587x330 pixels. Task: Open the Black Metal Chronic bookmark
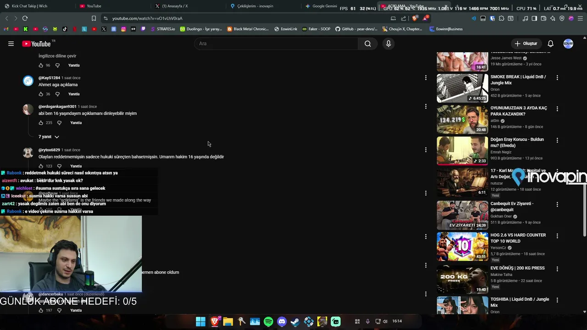tap(248, 29)
